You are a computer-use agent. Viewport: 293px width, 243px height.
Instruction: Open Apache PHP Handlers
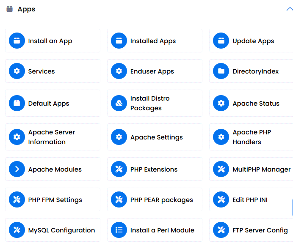pyautogui.click(x=252, y=137)
